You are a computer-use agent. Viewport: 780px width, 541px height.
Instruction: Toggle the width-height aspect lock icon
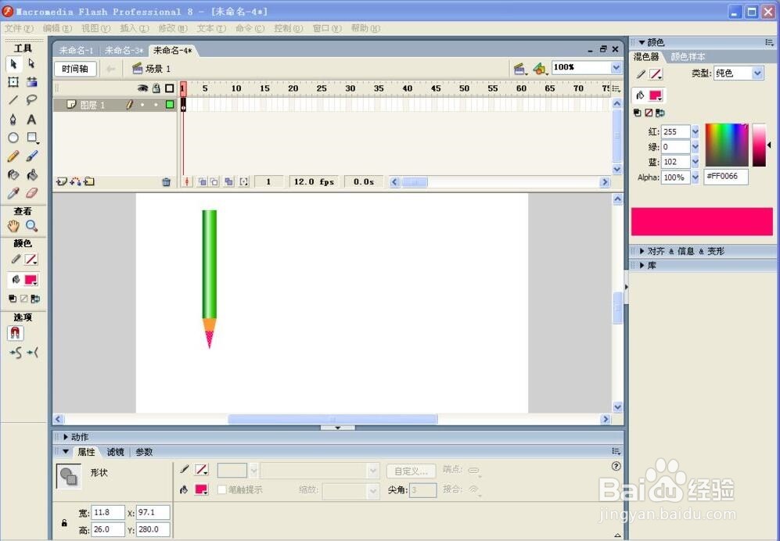pyautogui.click(x=64, y=522)
